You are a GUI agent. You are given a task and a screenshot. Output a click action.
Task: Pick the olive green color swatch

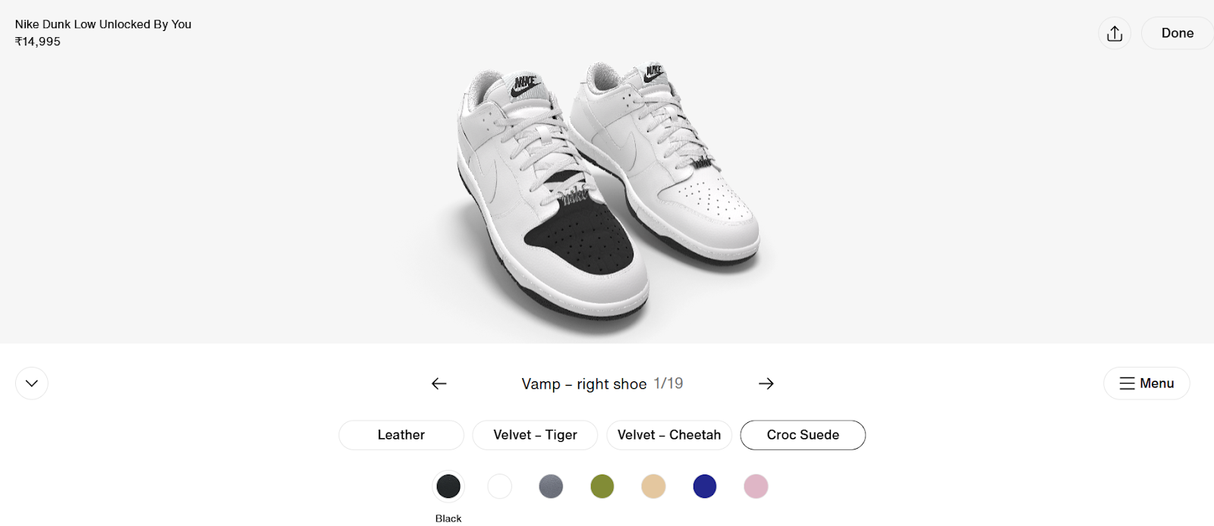[602, 487]
